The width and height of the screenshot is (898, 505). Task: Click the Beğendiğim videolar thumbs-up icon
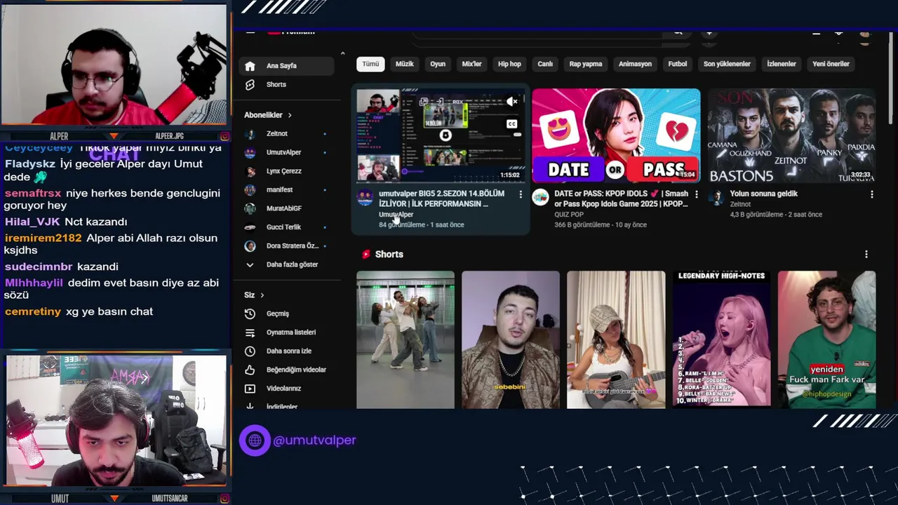point(250,370)
